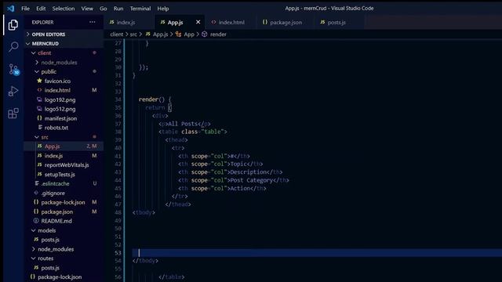Click the VS Code logo icon
Image resolution: width=502 pixels, height=282 pixels.
(x=10, y=9)
